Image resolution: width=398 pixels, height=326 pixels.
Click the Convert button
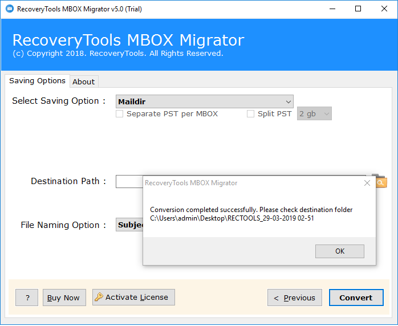tap(356, 298)
